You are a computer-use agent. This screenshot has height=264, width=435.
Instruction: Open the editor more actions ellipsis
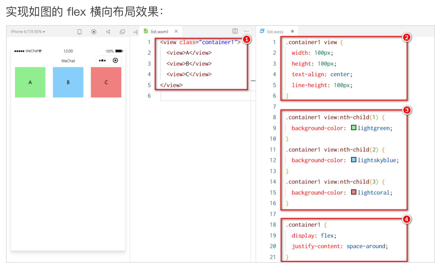(x=246, y=31)
